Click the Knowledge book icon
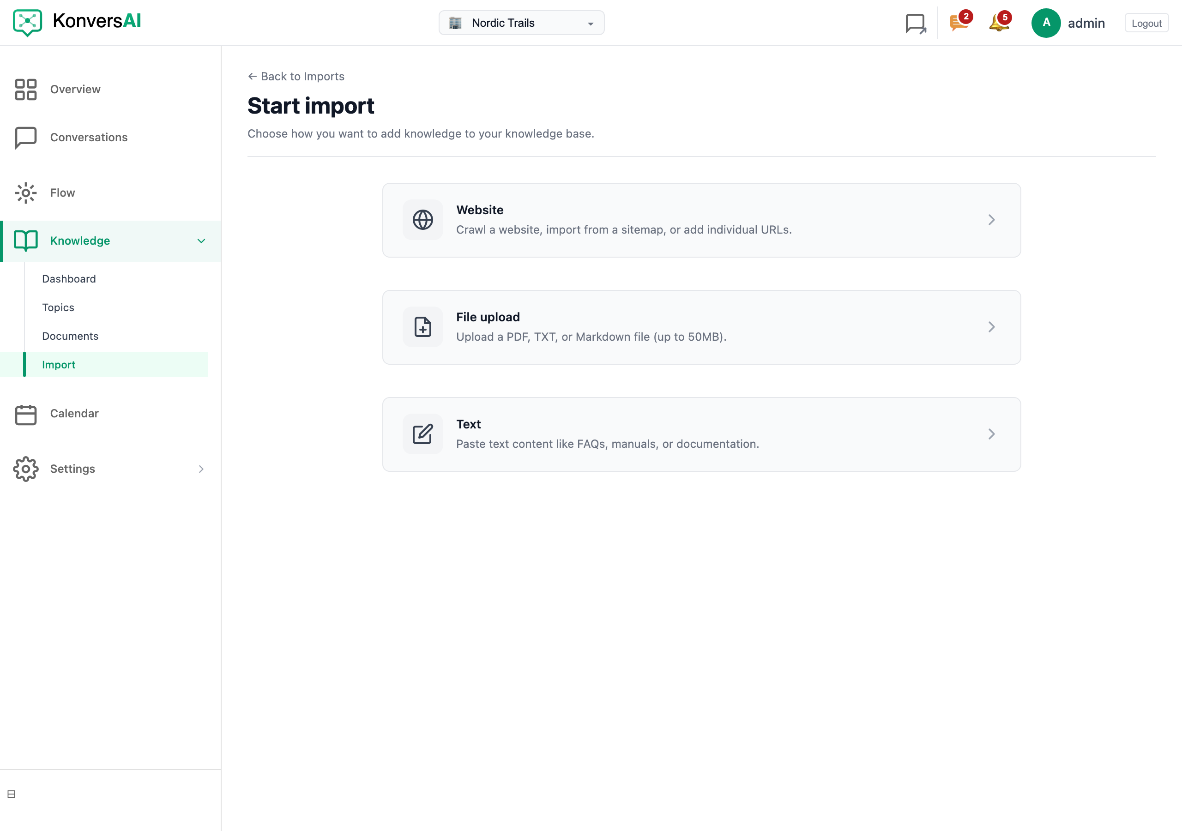The image size is (1182, 831). [x=26, y=241]
